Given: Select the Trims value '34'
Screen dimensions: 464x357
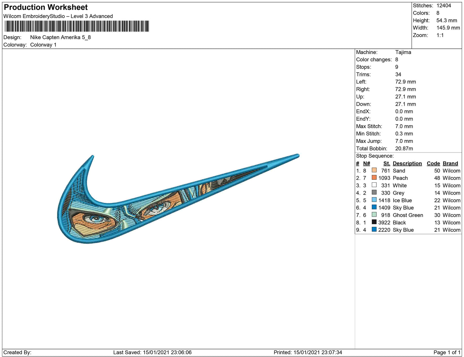Looking at the screenshot, I should click(398, 74).
